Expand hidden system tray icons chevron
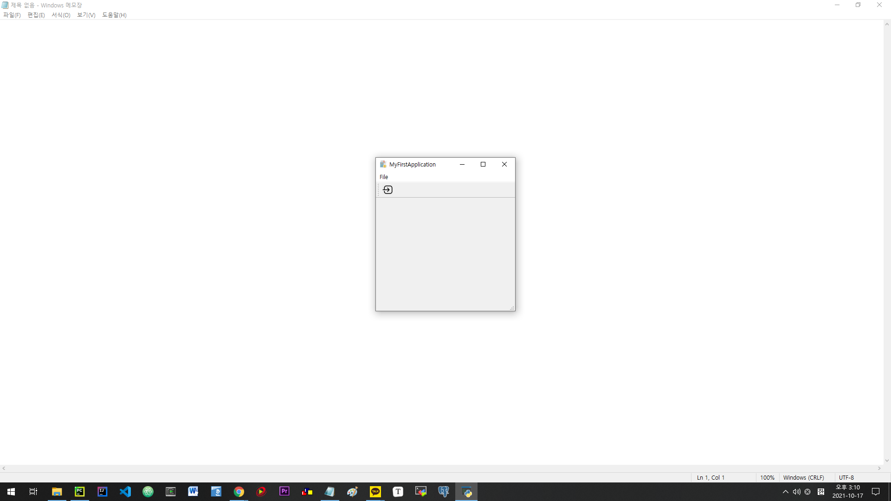 coord(786,492)
